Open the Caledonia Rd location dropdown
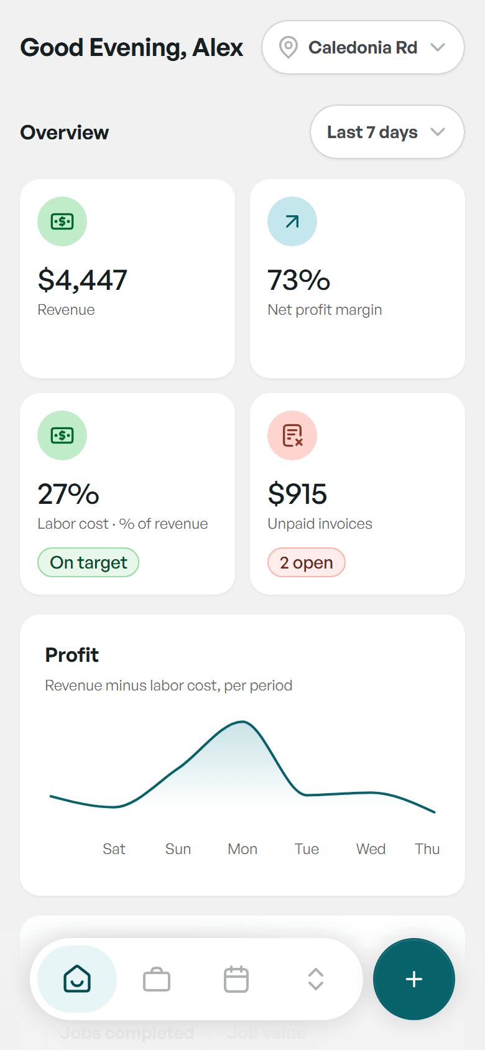Viewport: 485px width, 1050px height. point(363,47)
